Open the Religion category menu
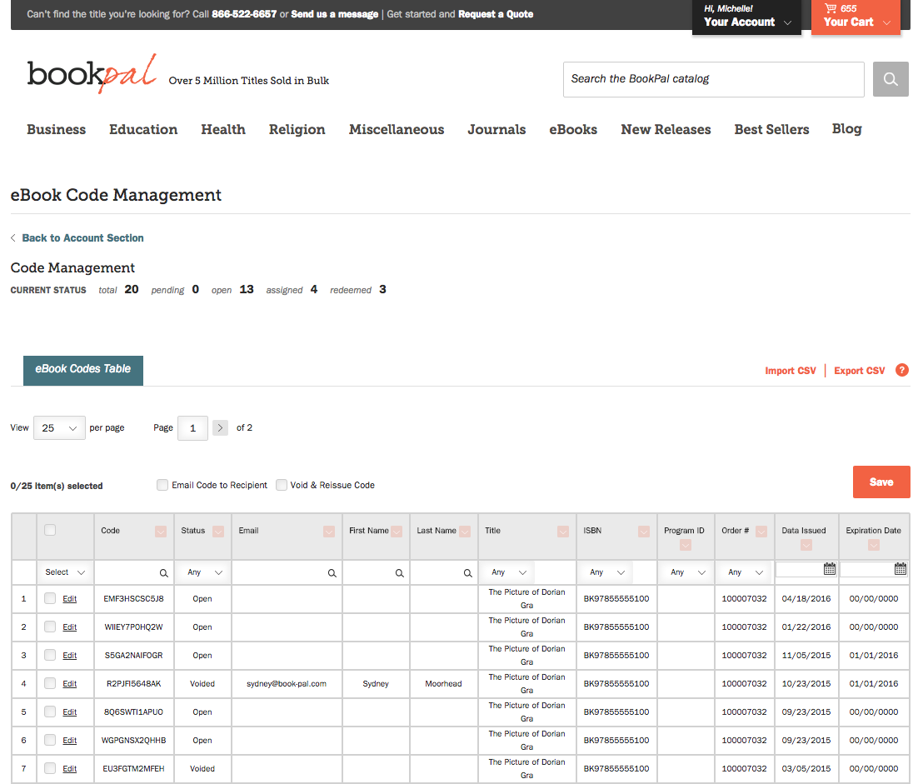The height and width of the screenshot is (784, 923). pos(297,129)
